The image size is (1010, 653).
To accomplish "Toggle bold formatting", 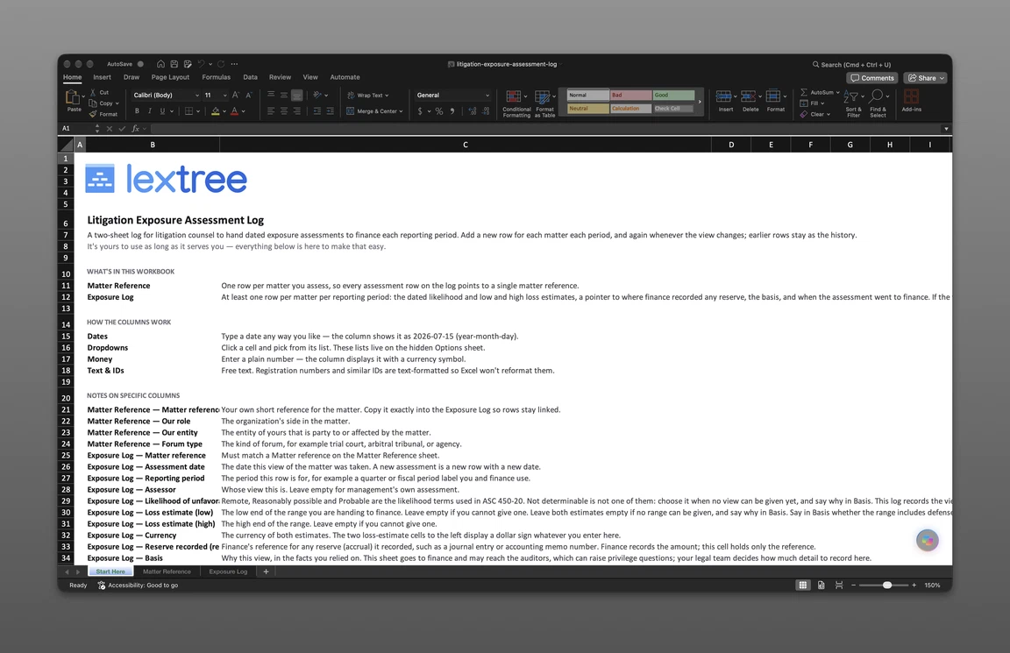I will 137,111.
